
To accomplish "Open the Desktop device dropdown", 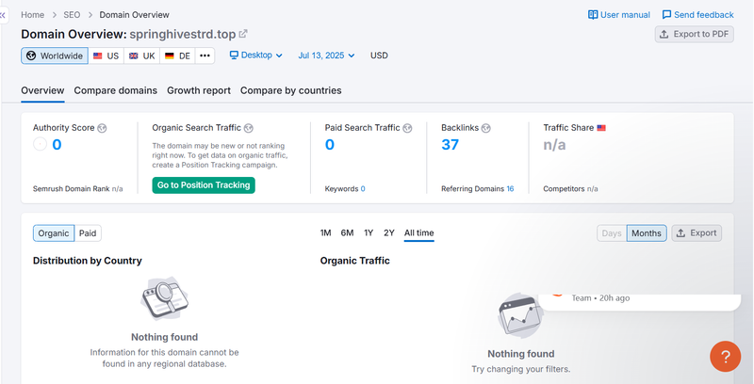I will point(255,56).
